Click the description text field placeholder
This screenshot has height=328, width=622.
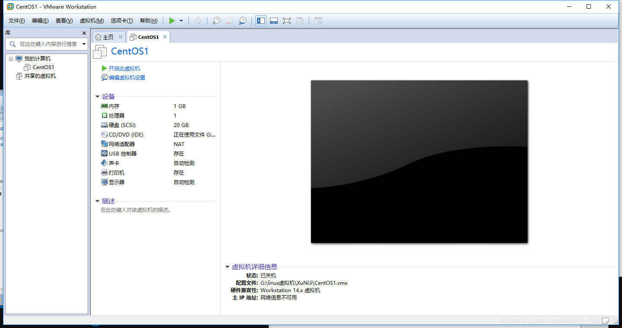pos(136,210)
